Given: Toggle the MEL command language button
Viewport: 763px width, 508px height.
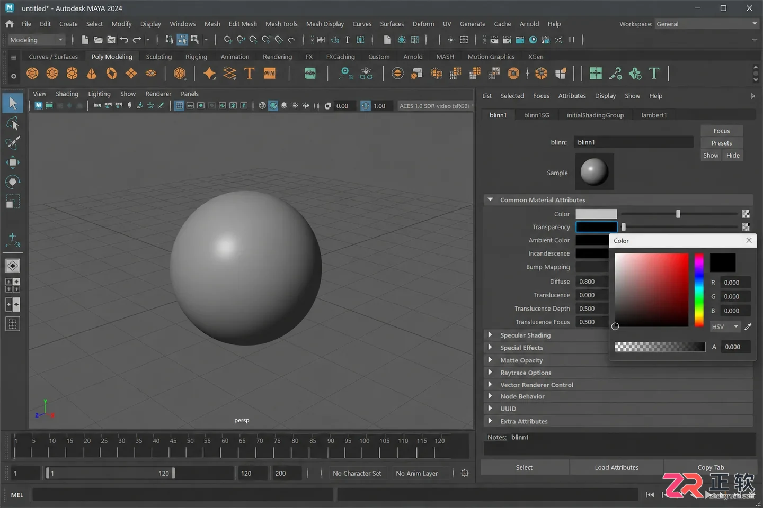Looking at the screenshot, I should click(17, 495).
